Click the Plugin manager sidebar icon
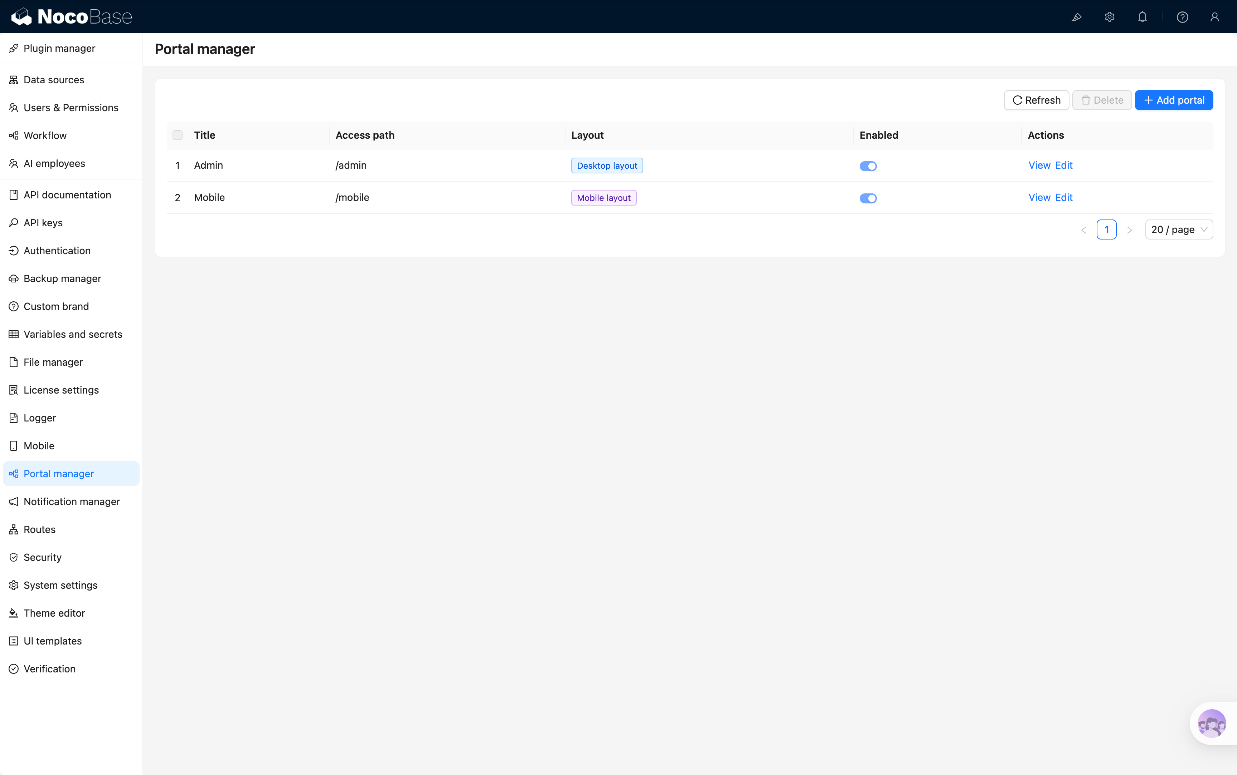Screen dimensions: 1237x775 pyautogui.click(x=14, y=48)
